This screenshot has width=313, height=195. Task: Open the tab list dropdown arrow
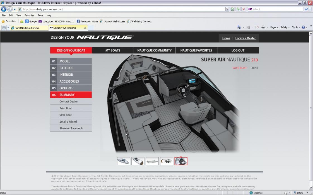8,28
